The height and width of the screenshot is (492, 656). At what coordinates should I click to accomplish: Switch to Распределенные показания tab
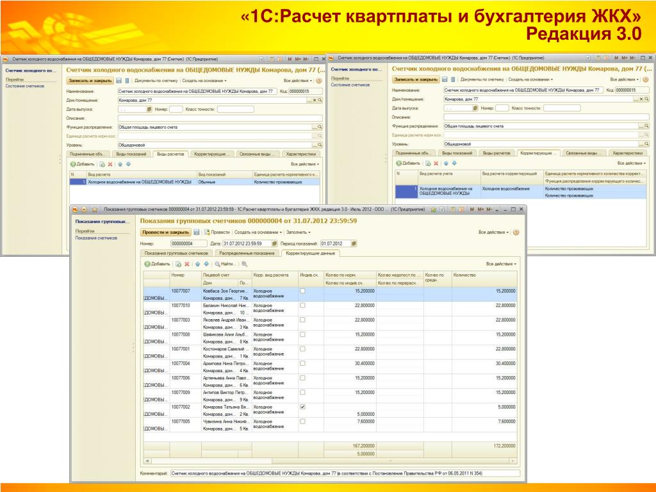247,253
